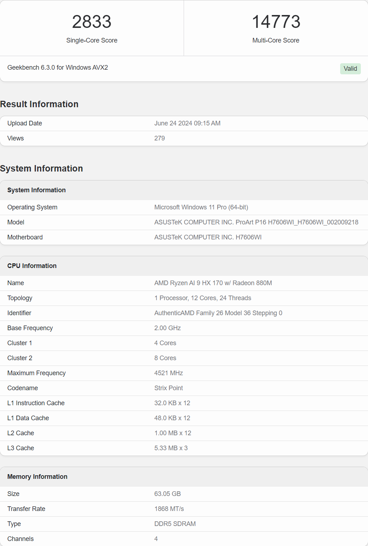Click the Strix Point codename value
368x546 pixels.
169,388
